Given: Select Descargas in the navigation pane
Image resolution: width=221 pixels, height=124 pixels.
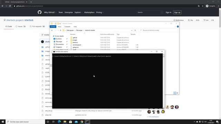Looking at the screenshot, I should [x=59, y=42].
